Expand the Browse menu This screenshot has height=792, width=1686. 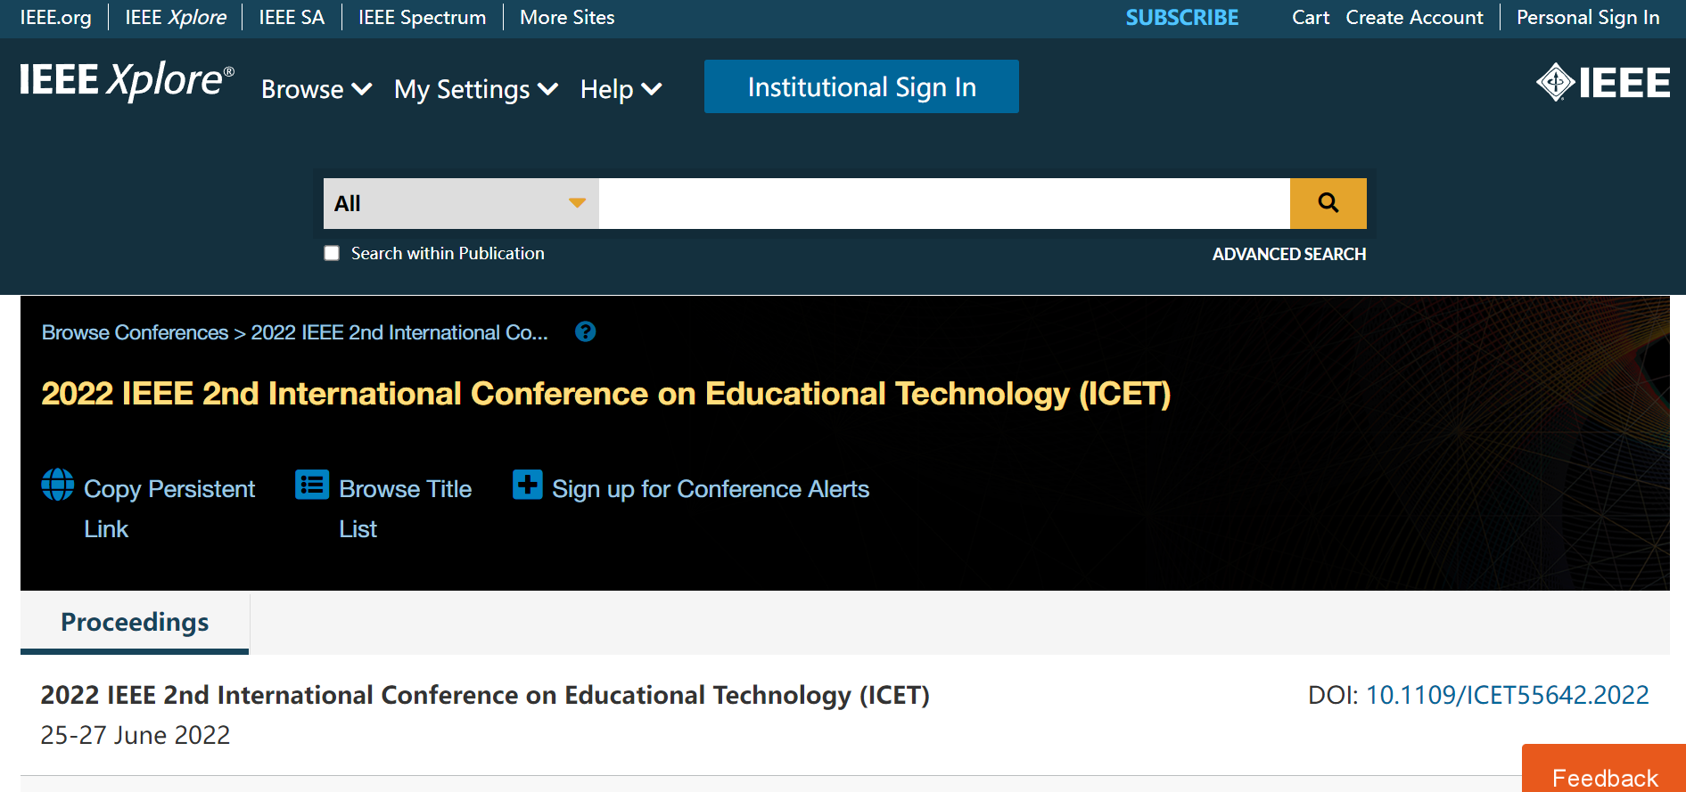(316, 89)
